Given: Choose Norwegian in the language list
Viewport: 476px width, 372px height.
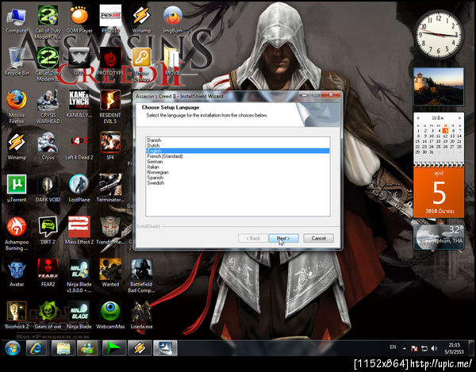Looking at the screenshot, I should [238, 172].
